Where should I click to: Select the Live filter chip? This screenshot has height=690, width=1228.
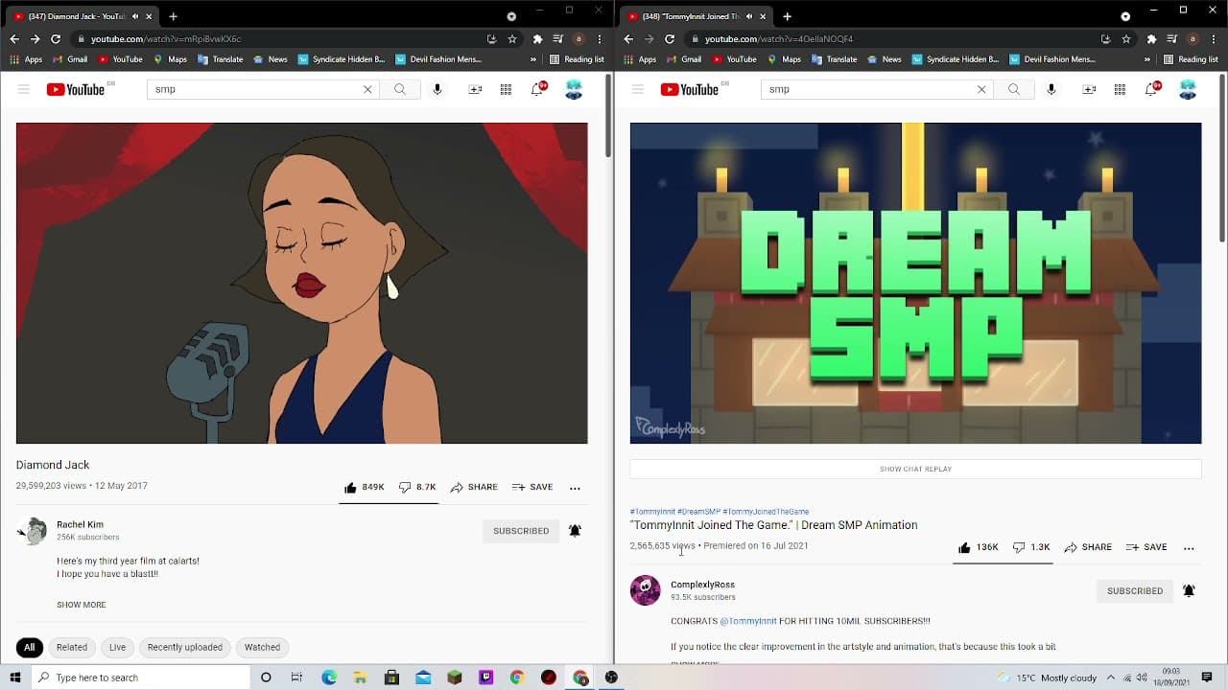(117, 647)
